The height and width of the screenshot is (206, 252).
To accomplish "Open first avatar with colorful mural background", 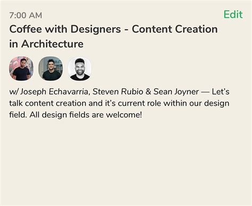I will [x=21, y=69].
